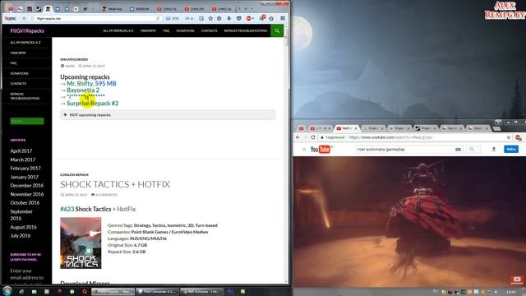The width and height of the screenshot is (526, 296).
Task: Click the sidebar DONATIONS link
Action: [19, 73]
